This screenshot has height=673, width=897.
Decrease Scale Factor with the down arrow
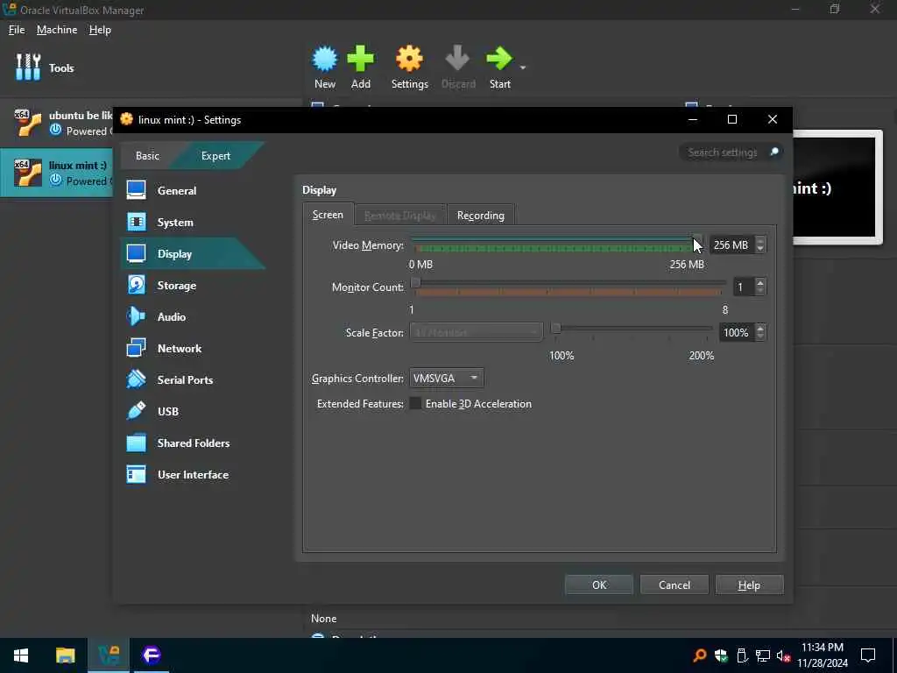(759, 336)
